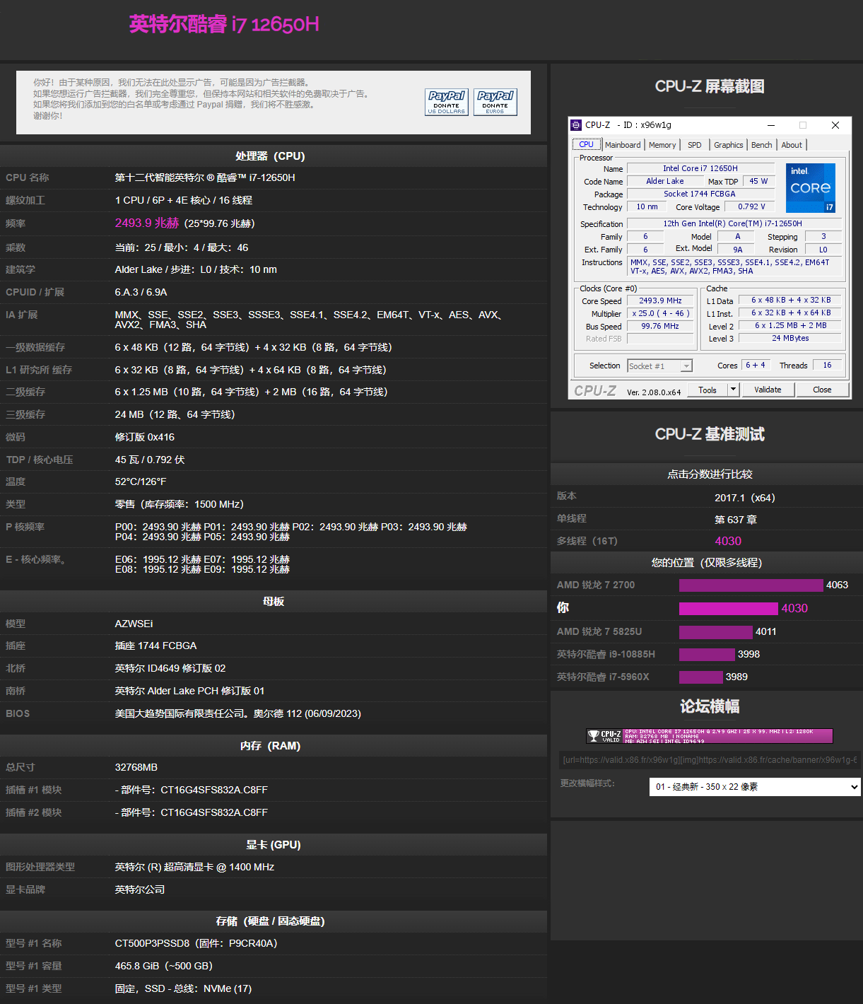Click your 4030 multithread score bar
Viewport: 863px width, 1004px height.
728,608
